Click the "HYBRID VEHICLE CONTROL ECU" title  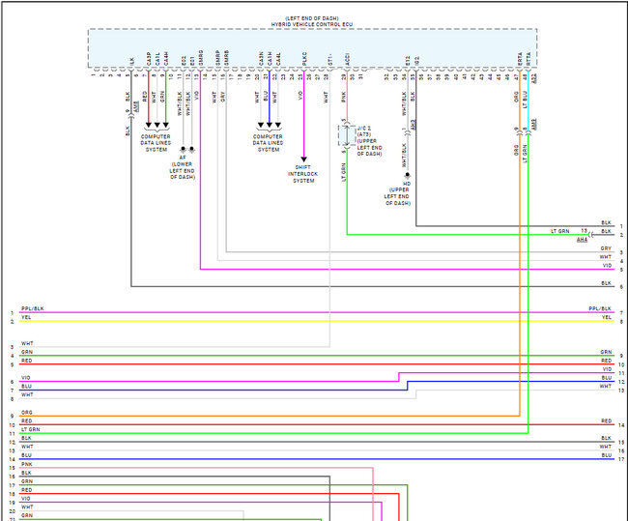(x=312, y=24)
